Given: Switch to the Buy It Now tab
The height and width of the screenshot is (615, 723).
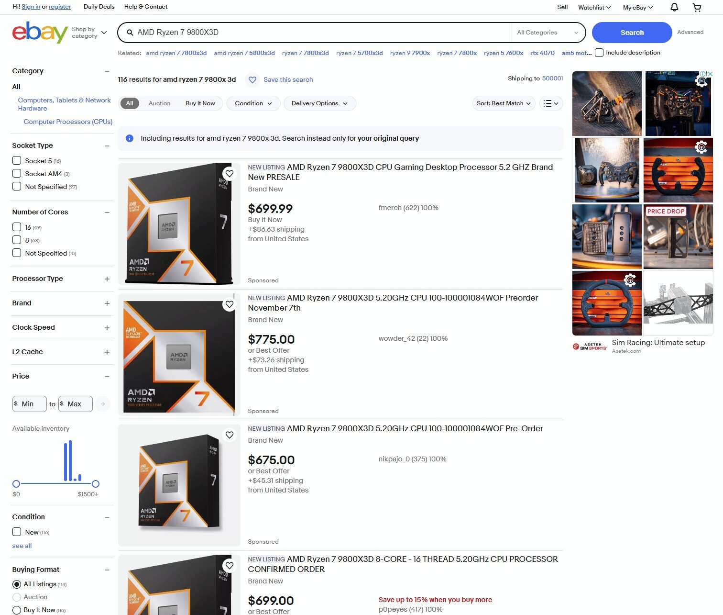Looking at the screenshot, I should [x=200, y=103].
